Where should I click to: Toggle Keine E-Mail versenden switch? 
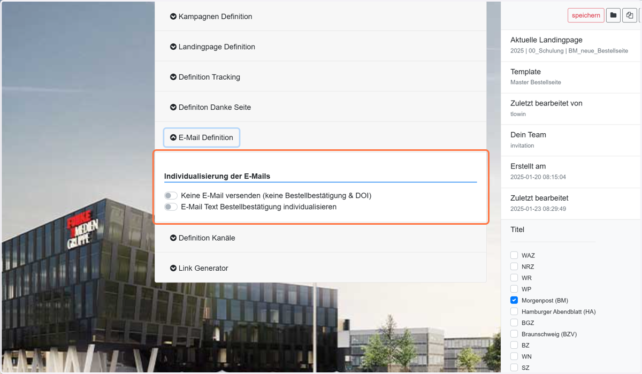point(171,196)
